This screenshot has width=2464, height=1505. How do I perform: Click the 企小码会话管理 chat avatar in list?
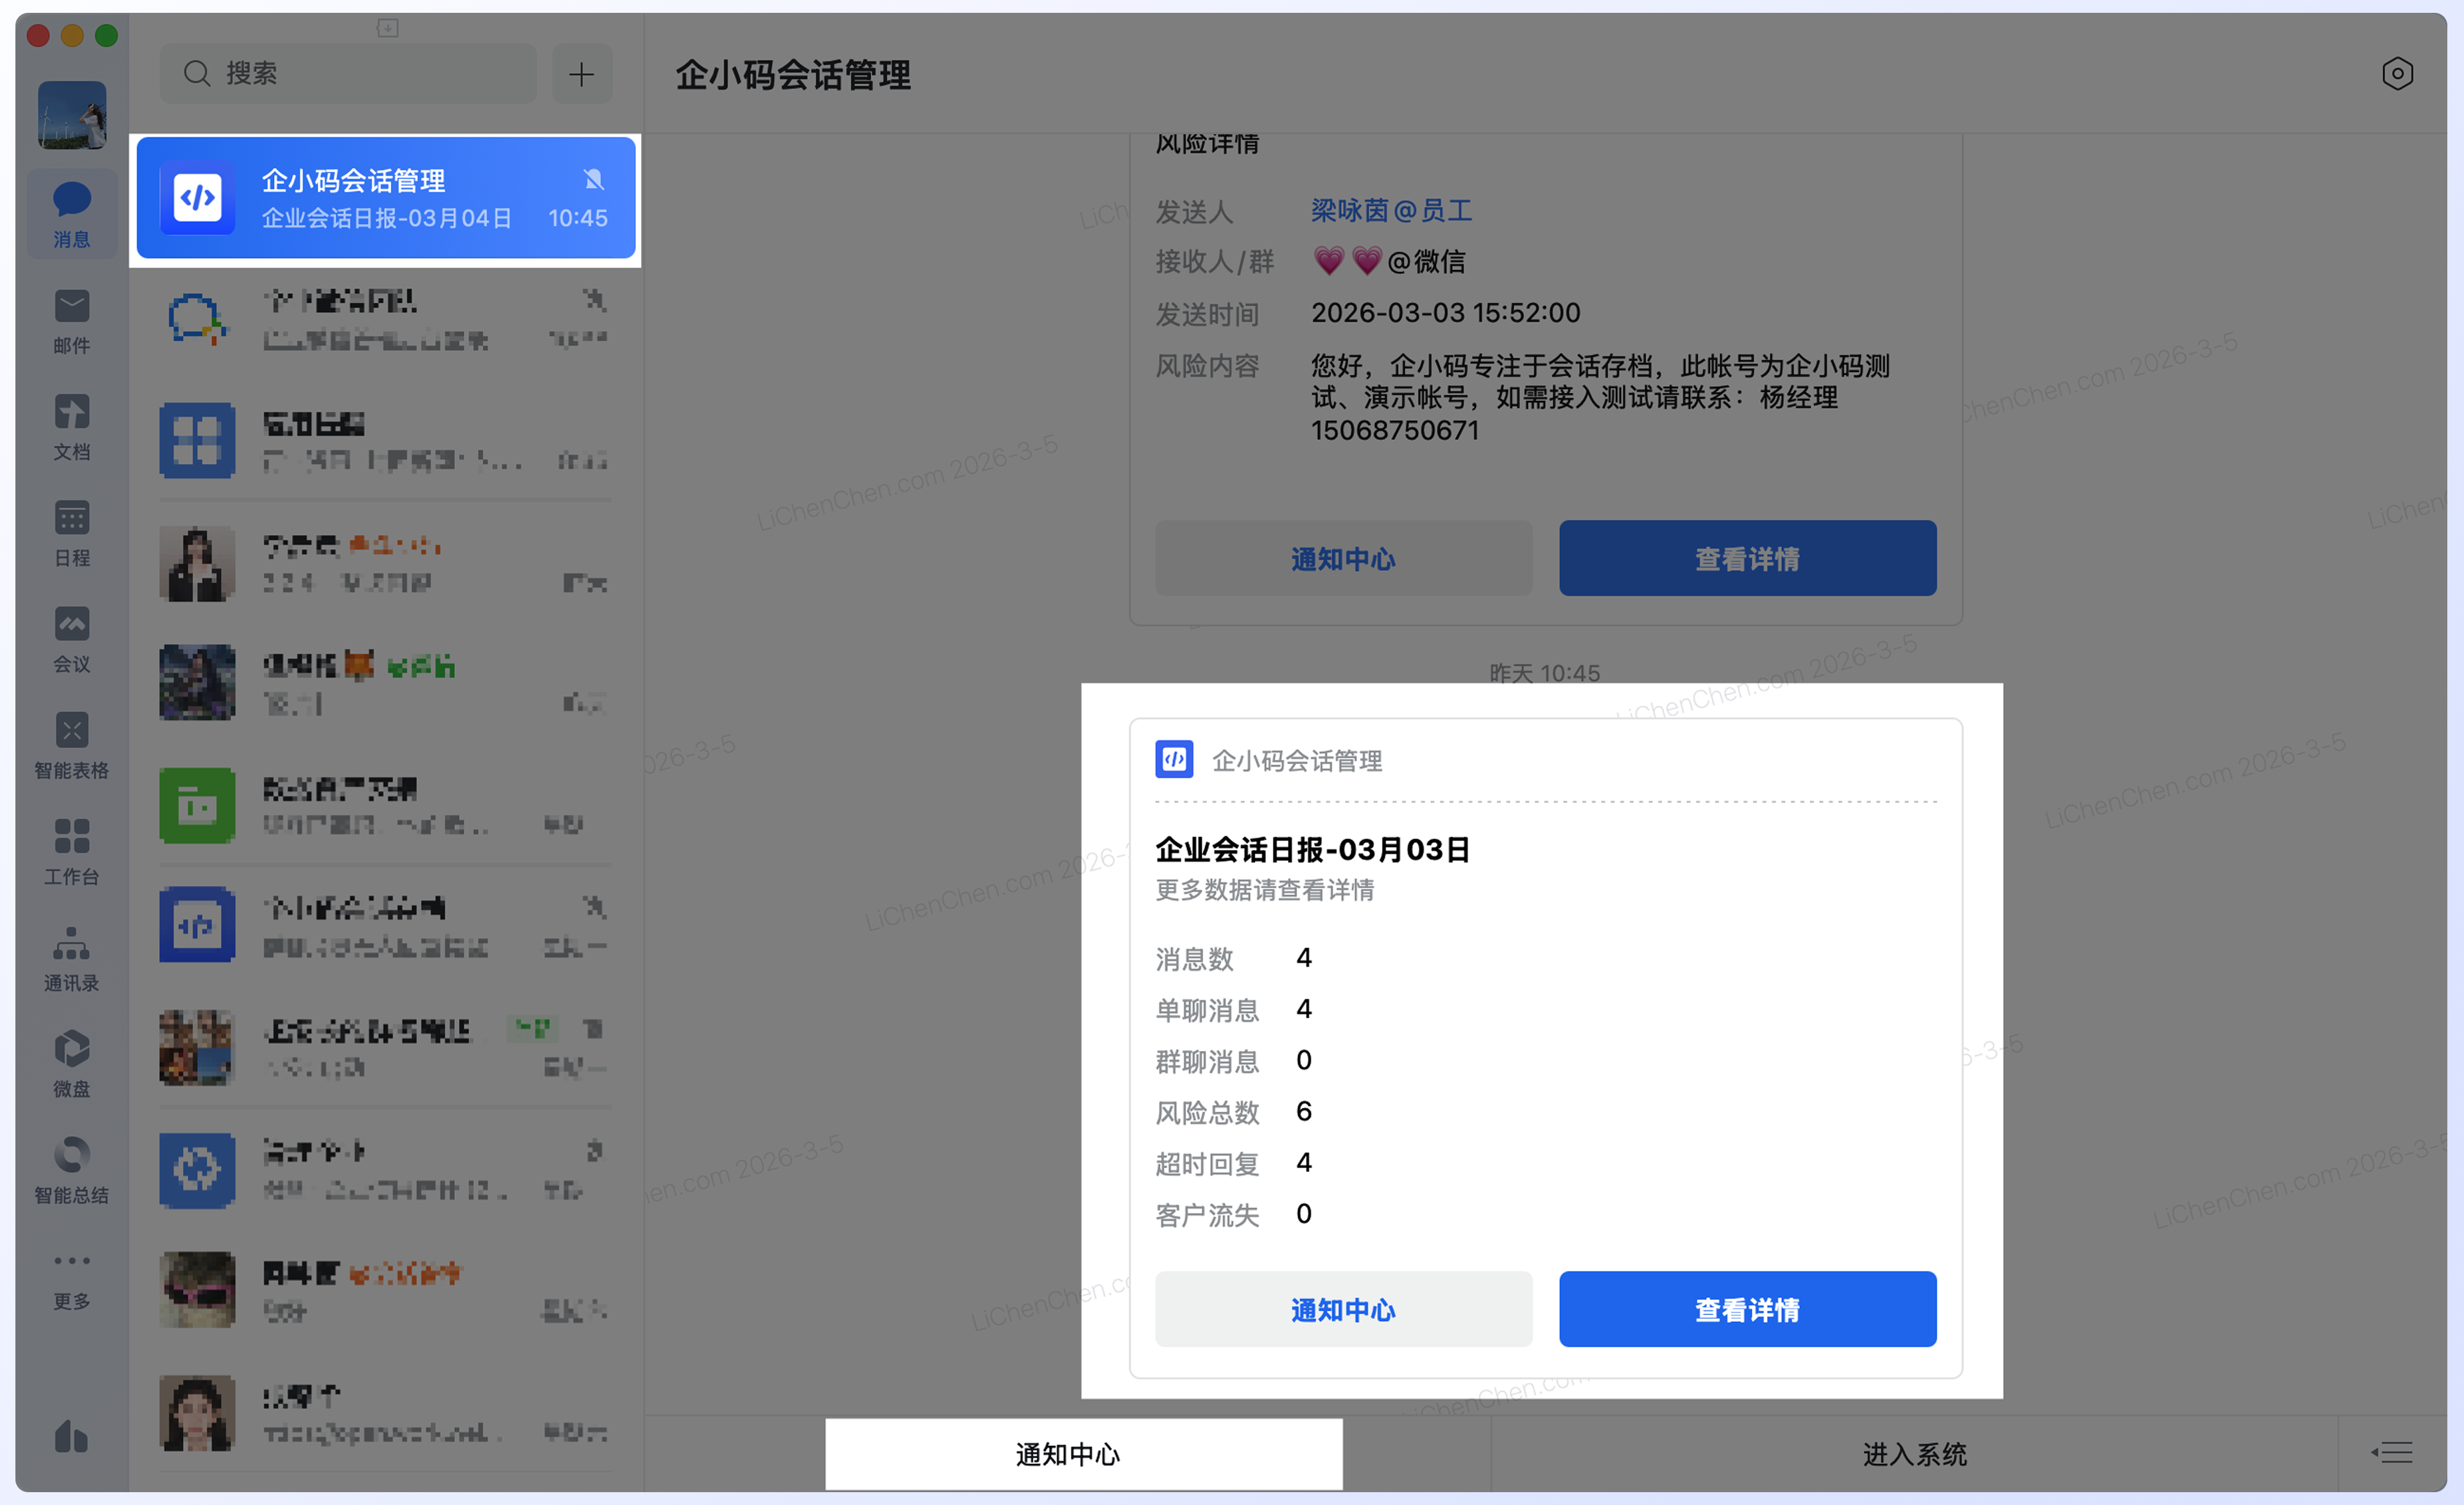(x=197, y=198)
